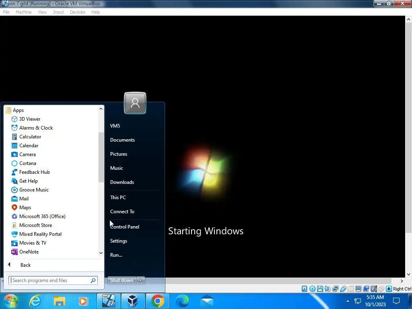The width and height of the screenshot is (412, 309).
Task: Open the Documents folder link
Action: click(x=122, y=140)
